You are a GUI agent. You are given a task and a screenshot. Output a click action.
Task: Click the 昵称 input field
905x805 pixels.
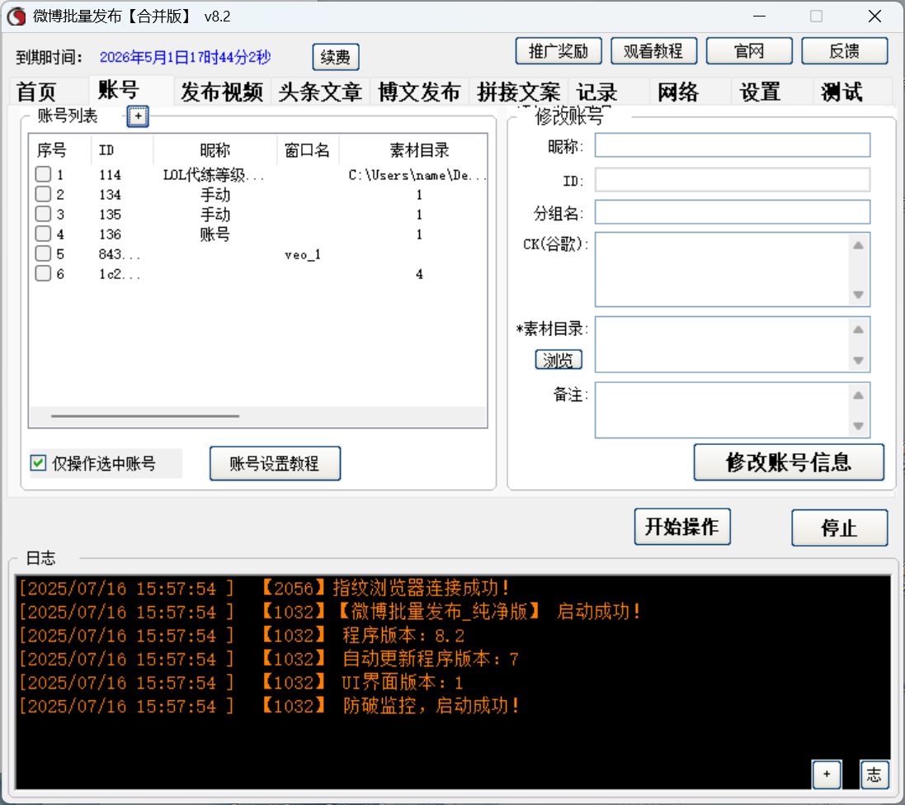tap(733, 145)
